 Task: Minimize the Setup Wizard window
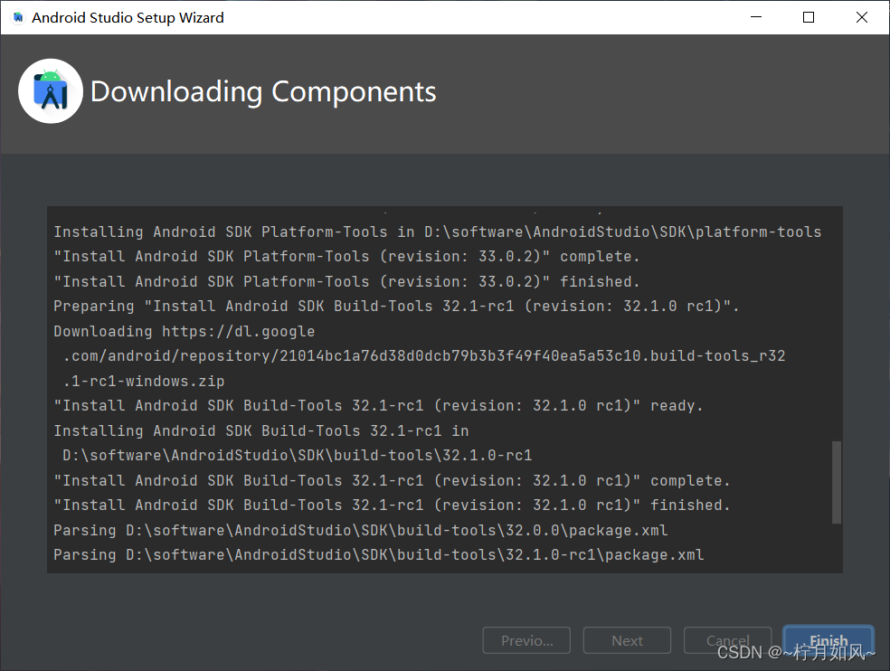click(756, 17)
